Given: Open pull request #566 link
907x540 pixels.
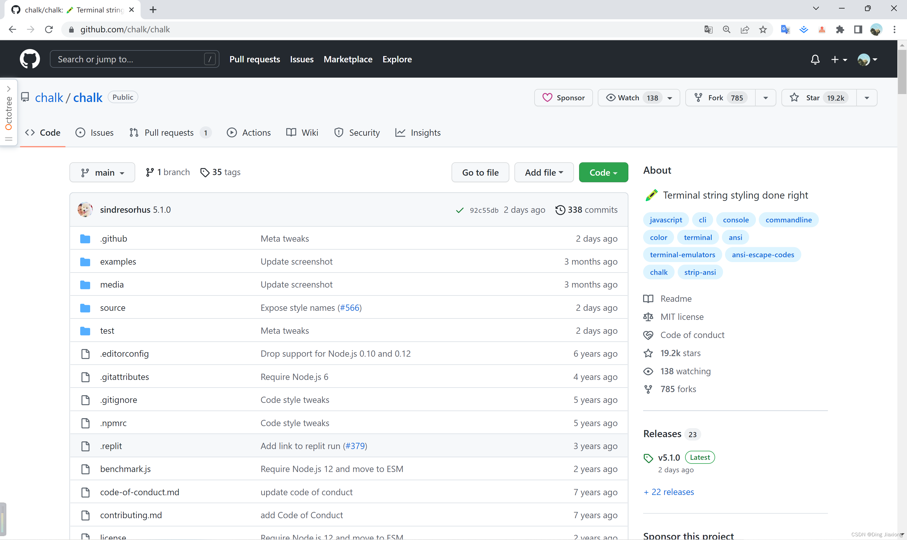Looking at the screenshot, I should [x=350, y=308].
